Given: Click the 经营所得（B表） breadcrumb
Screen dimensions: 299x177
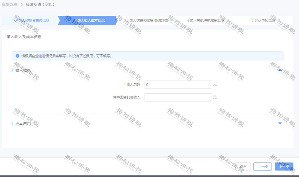Looking at the screenshot, I should pos(40,4).
